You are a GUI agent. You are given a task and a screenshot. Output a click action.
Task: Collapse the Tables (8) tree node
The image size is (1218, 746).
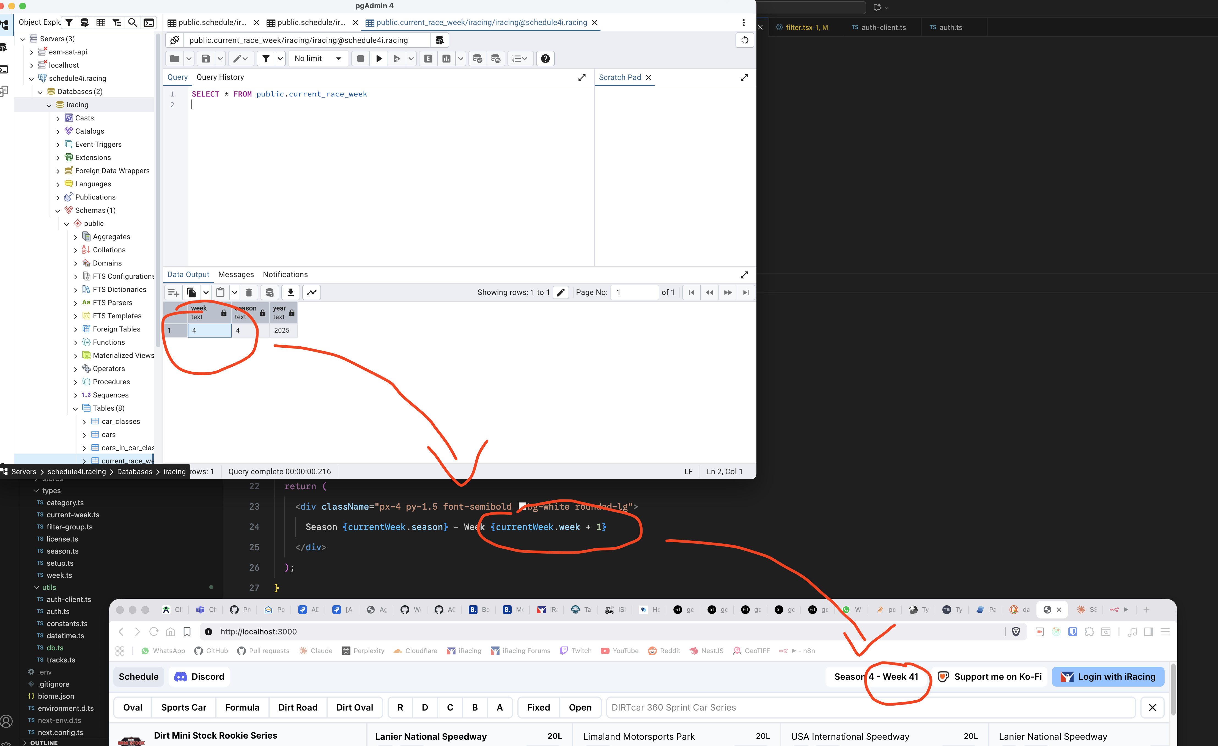coord(76,408)
